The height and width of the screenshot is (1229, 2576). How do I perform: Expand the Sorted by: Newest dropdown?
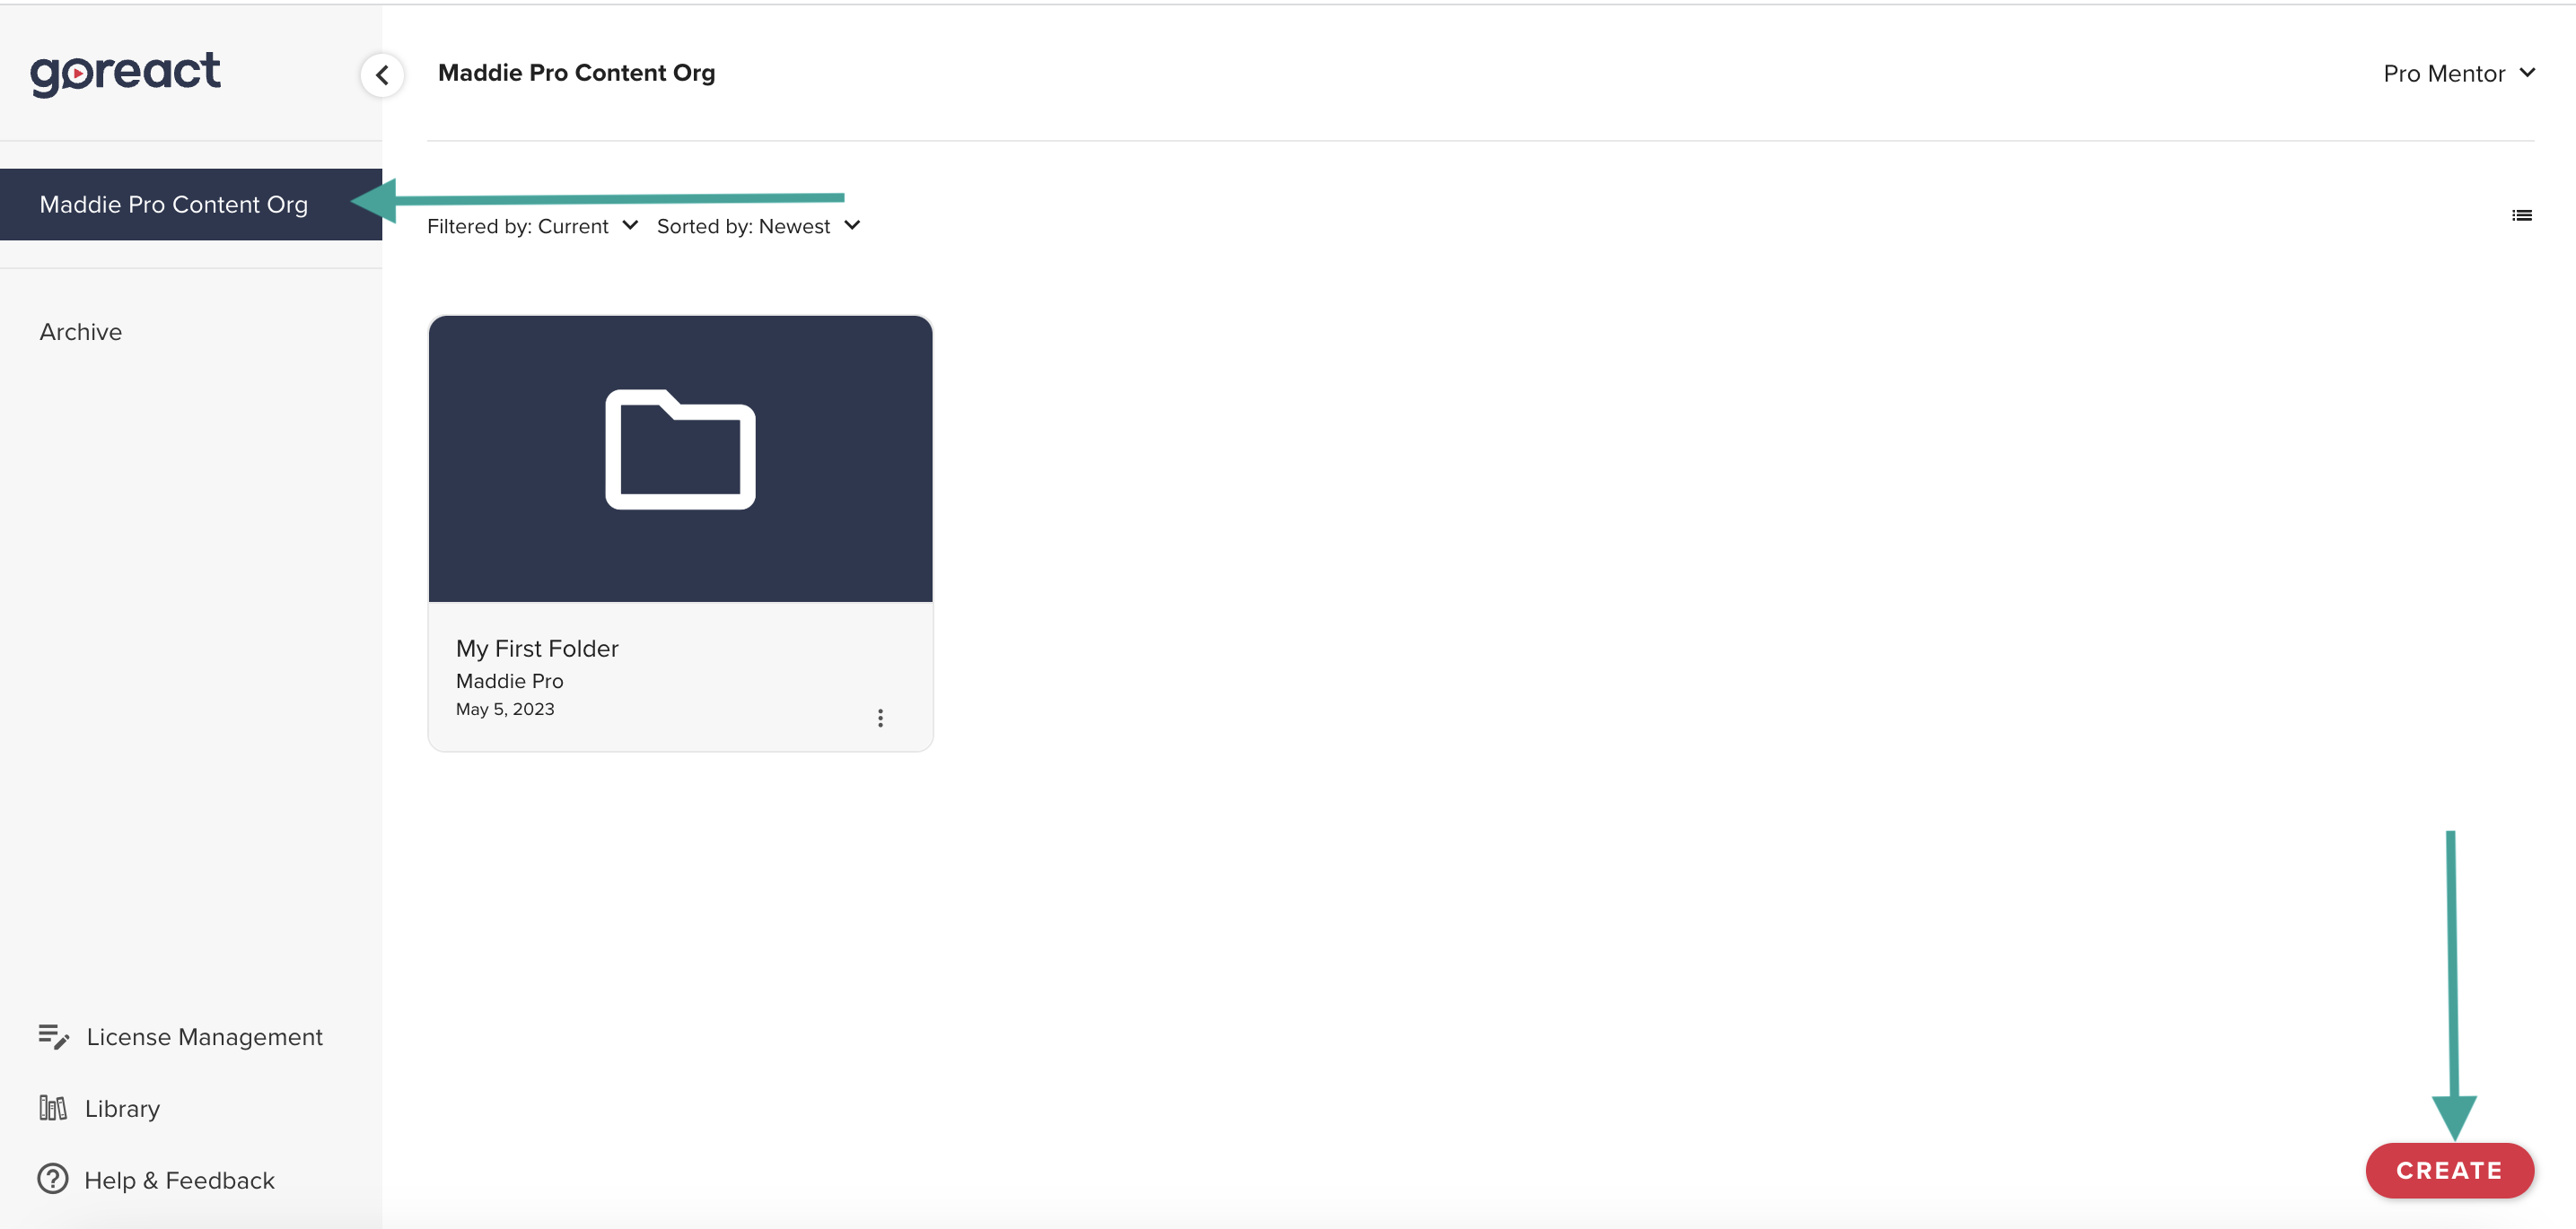pos(758,226)
